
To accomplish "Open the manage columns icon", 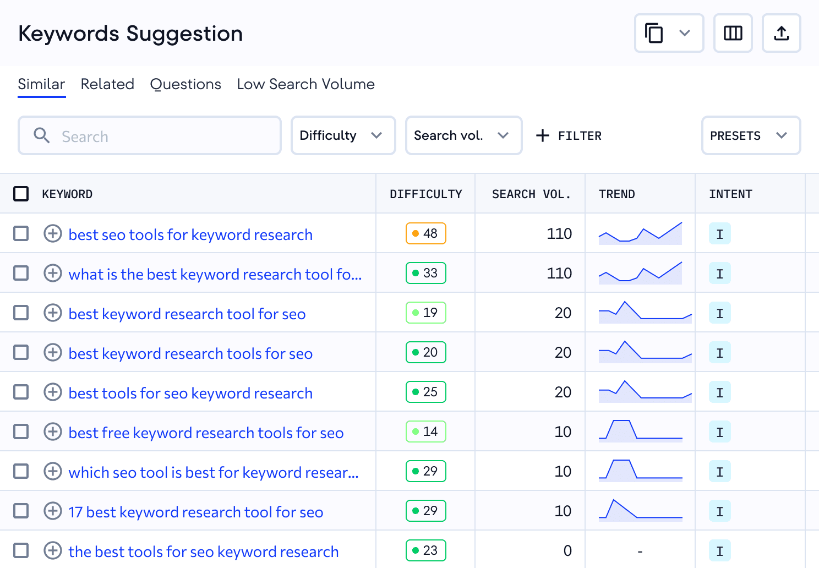I will [x=733, y=33].
